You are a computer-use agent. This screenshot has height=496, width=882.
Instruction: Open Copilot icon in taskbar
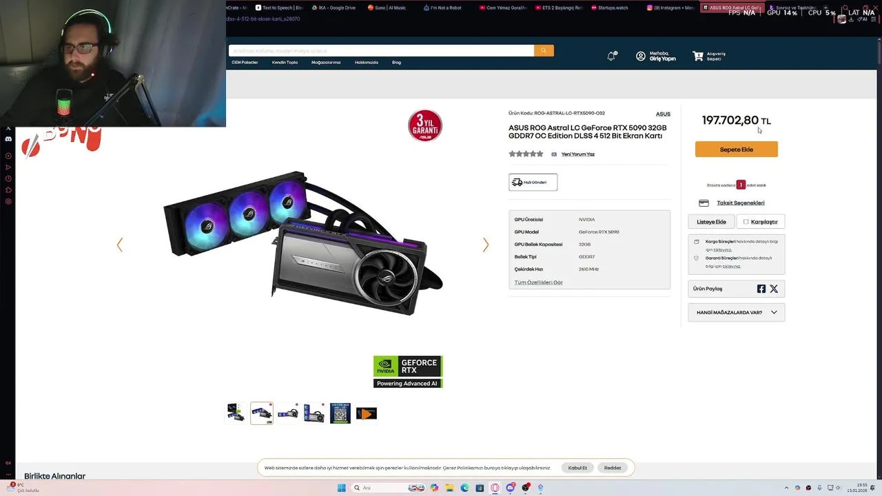tap(434, 488)
